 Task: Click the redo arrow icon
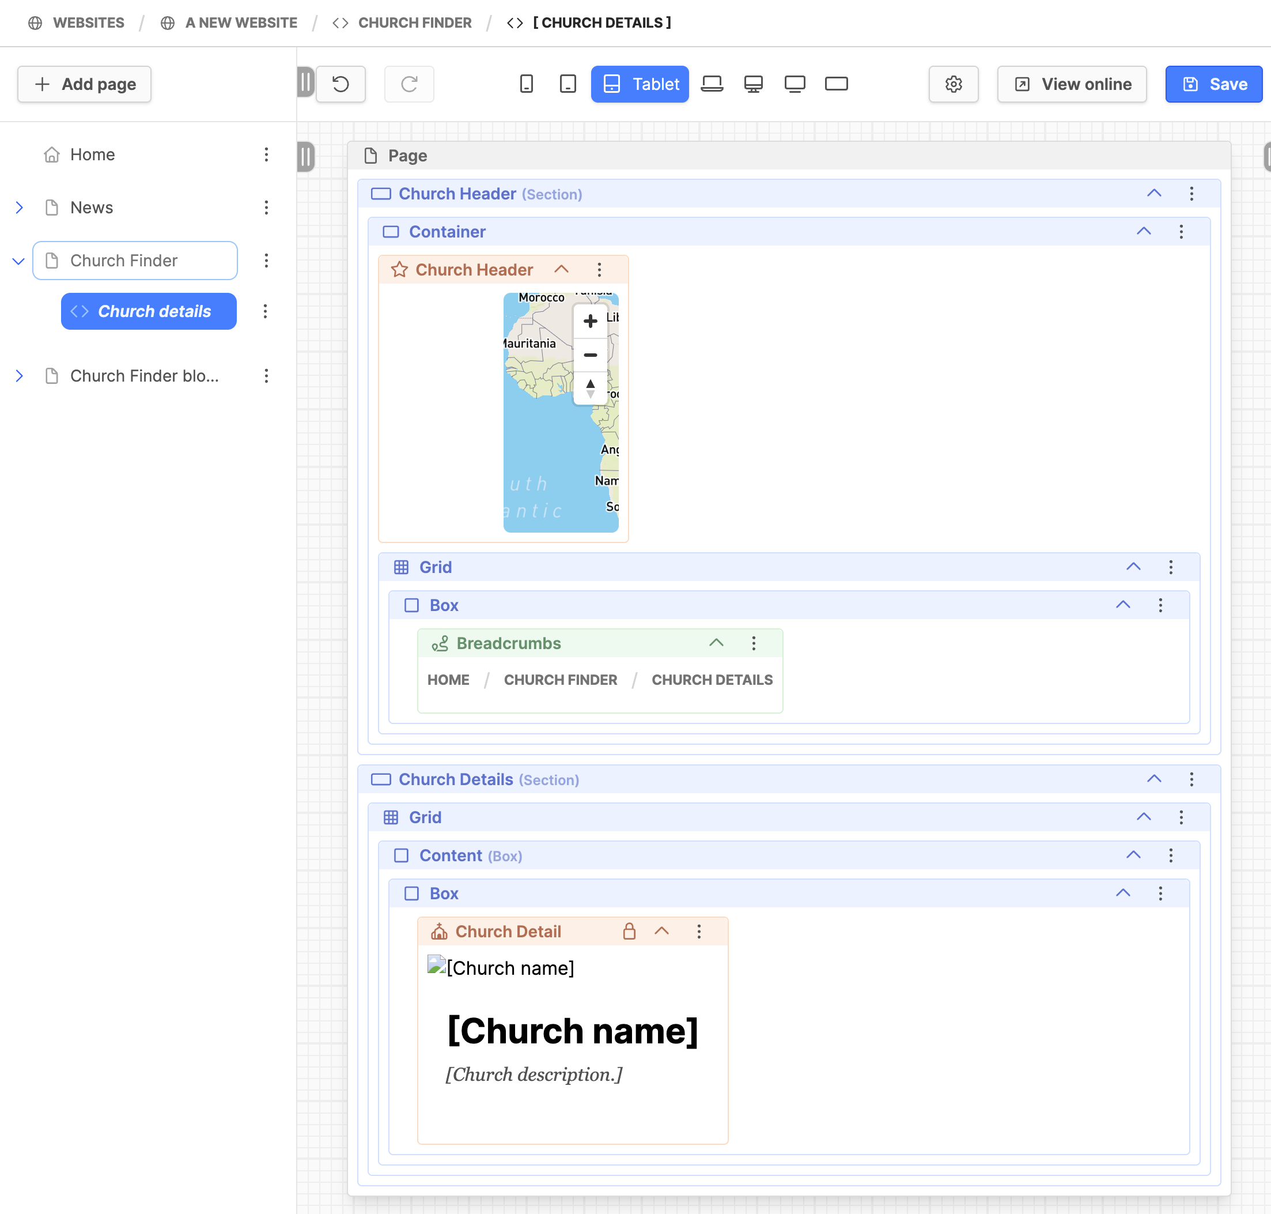(409, 84)
